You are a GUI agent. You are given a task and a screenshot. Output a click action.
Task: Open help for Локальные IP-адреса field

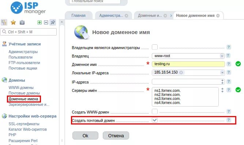pos(229,72)
